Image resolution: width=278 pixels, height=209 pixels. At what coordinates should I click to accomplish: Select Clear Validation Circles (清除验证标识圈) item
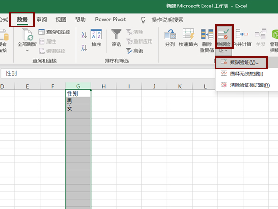point(250,85)
